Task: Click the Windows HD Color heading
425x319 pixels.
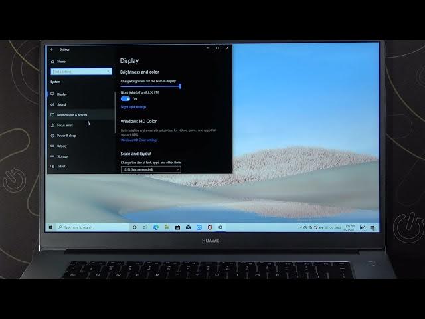Action: pyautogui.click(x=139, y=121)
